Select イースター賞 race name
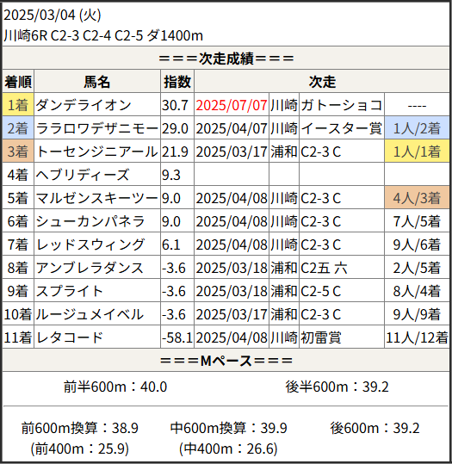 [x=341, y=128]
